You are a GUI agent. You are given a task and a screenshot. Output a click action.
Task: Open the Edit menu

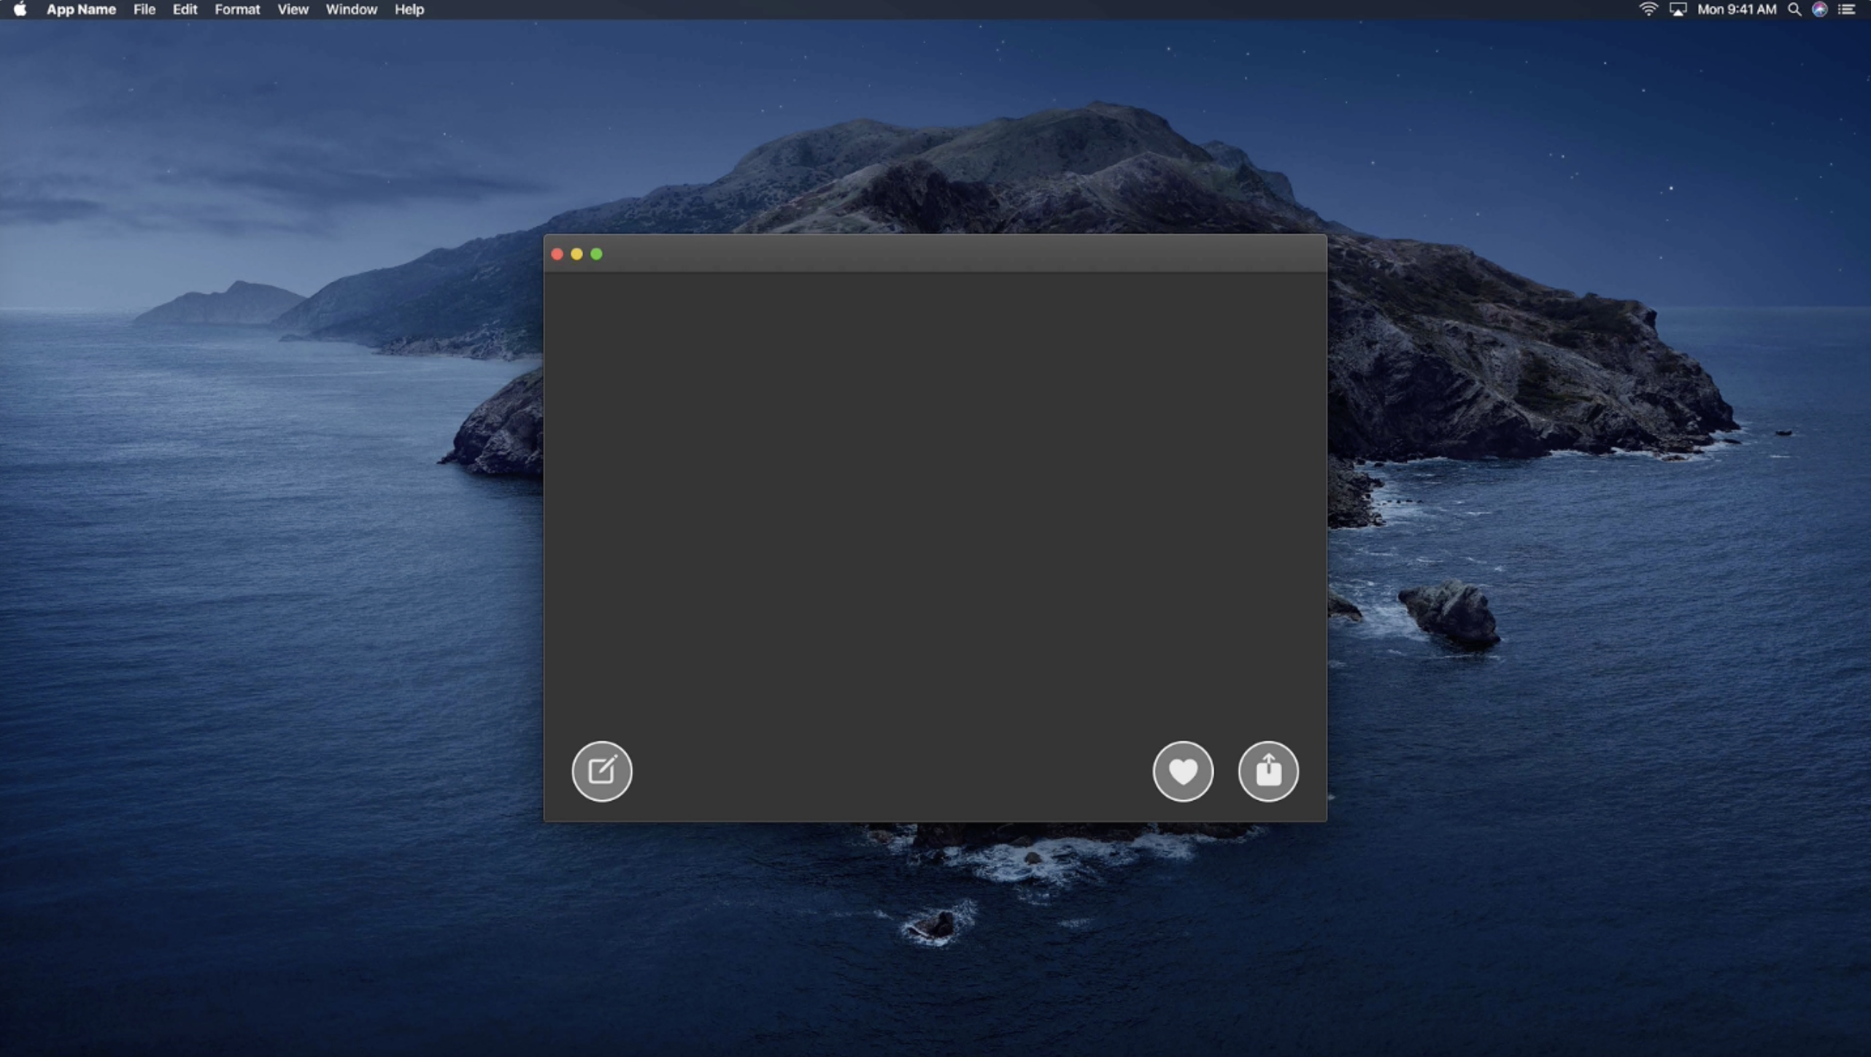[185, 9]
